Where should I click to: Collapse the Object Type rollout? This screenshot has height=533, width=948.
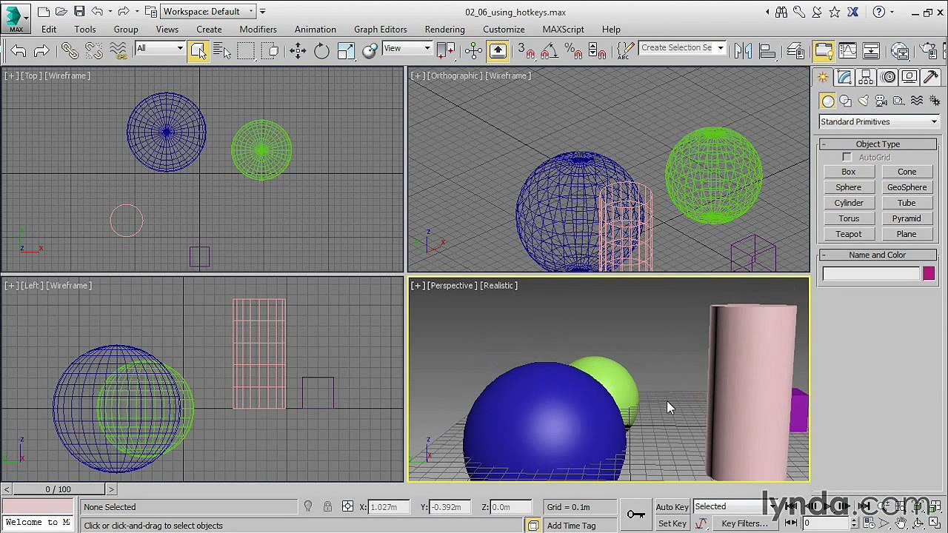pos(878,144)
